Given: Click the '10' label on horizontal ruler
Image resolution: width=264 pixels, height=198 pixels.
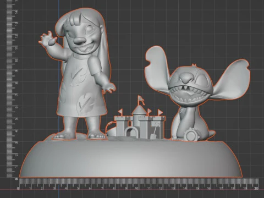Looking at the screenshot, I should (137, 188).
